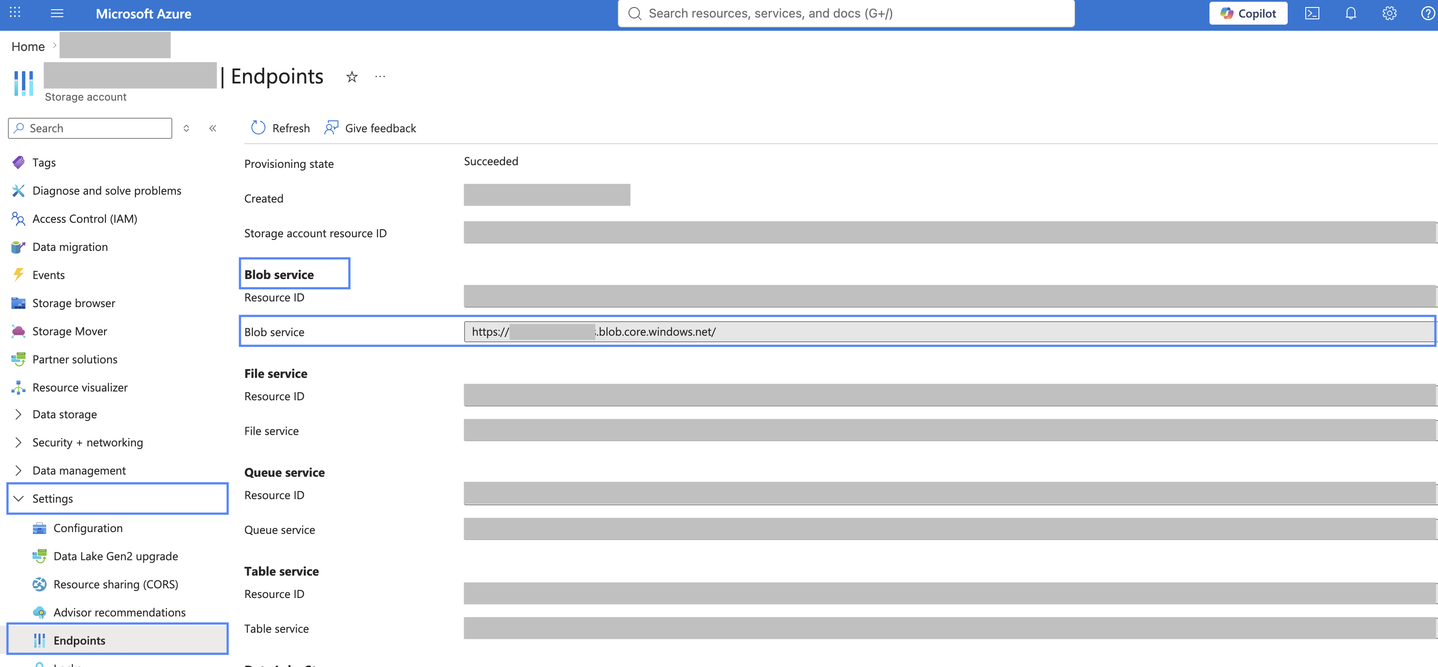
Task: Click the Give feedback person icon
Action: pyautogui.click(x=331, y=128)
